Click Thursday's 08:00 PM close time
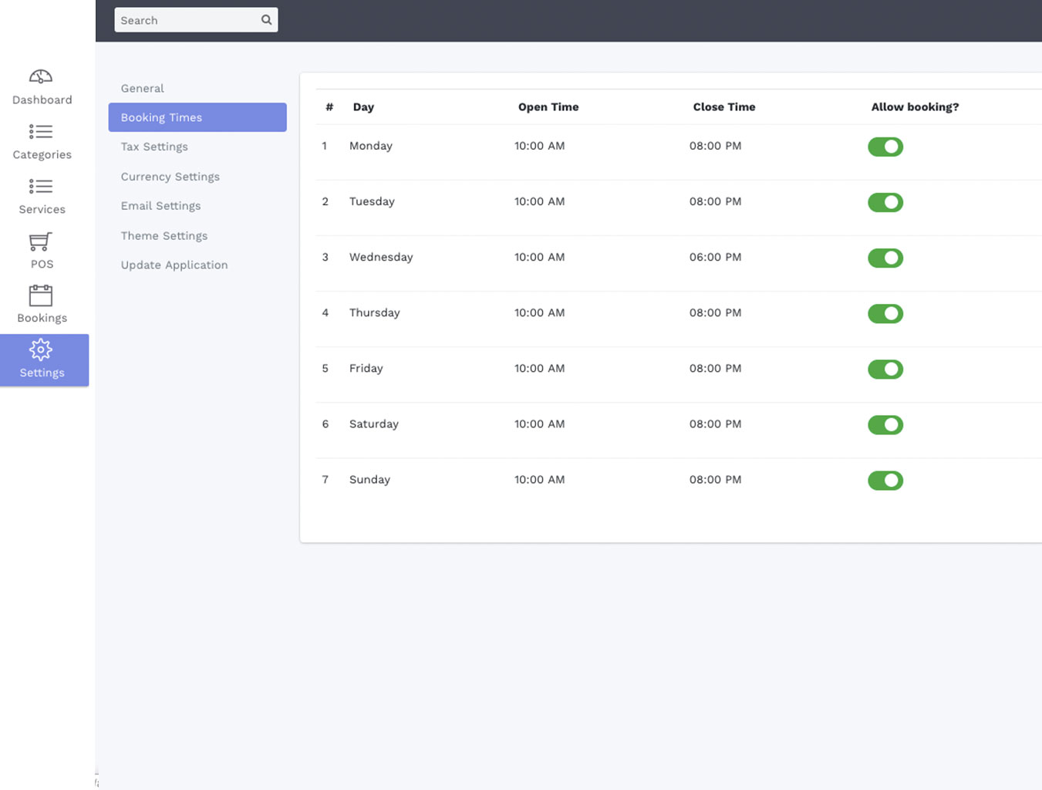1042x790 pixels. pos(716,312)
